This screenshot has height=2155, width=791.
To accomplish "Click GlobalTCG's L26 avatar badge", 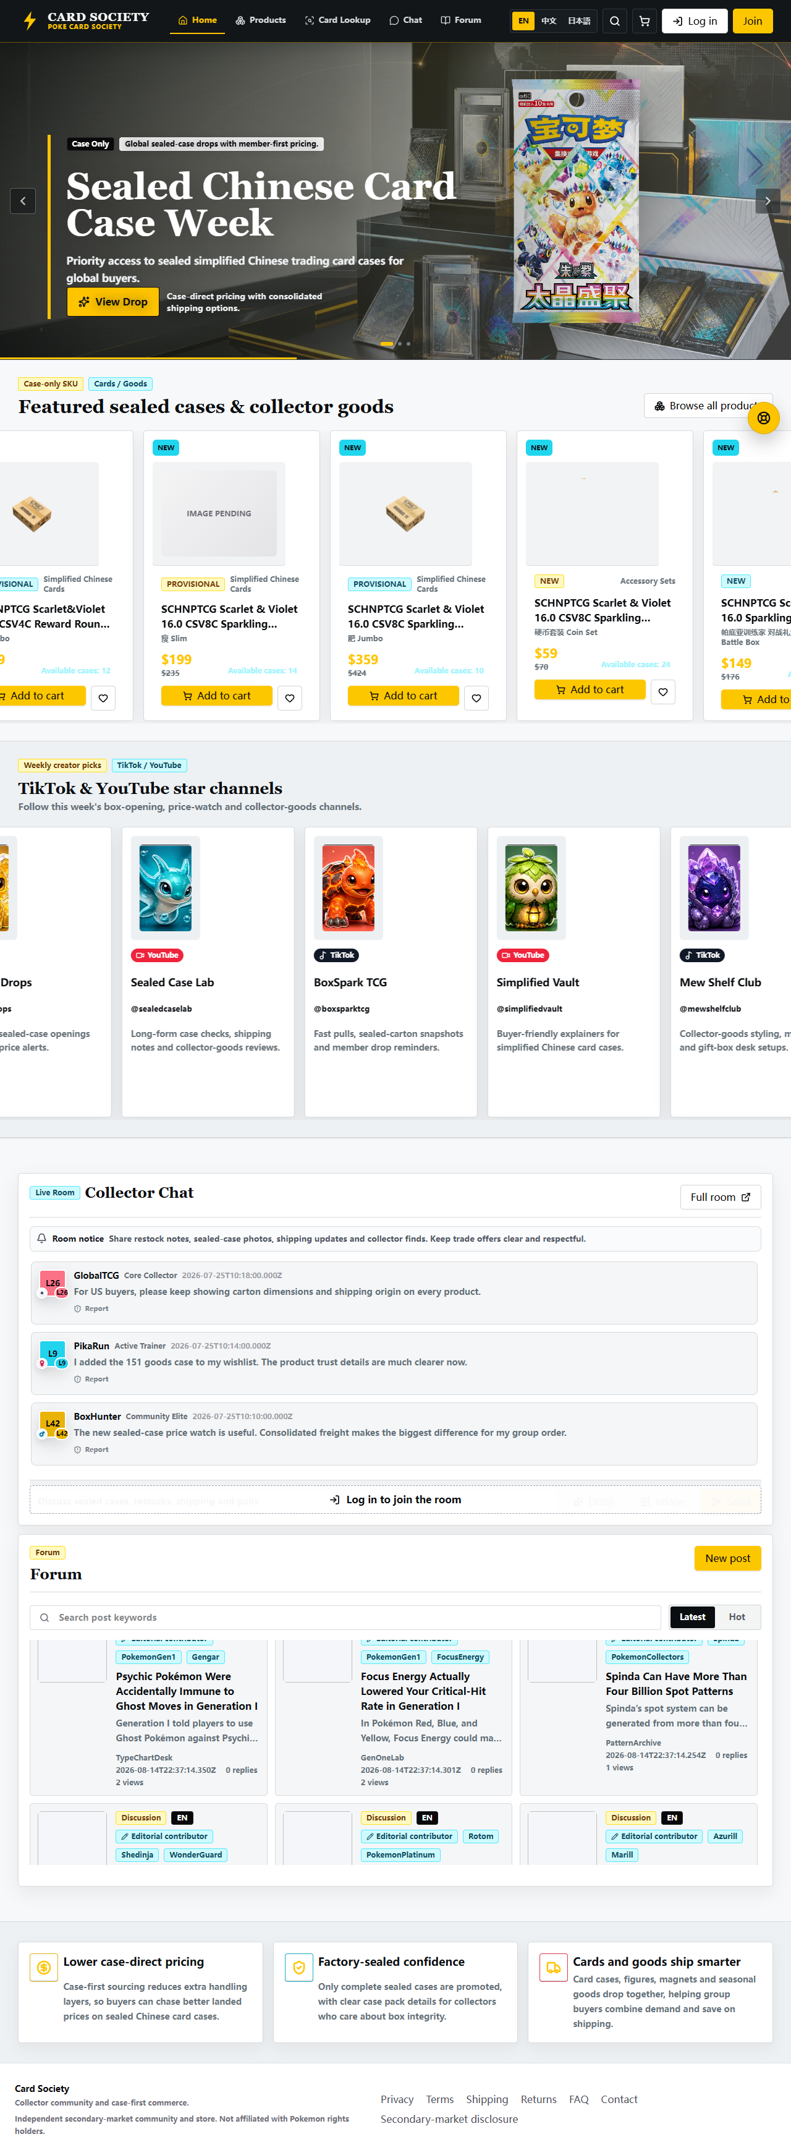I will 53,1282.
